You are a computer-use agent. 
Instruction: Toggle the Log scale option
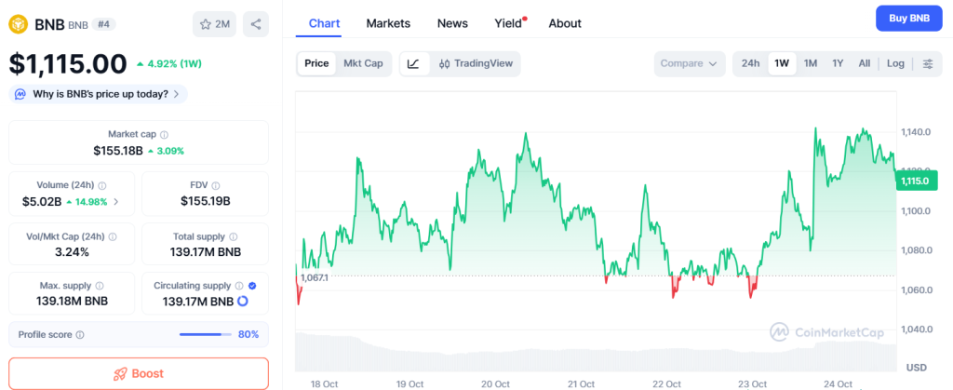(895, 64)
